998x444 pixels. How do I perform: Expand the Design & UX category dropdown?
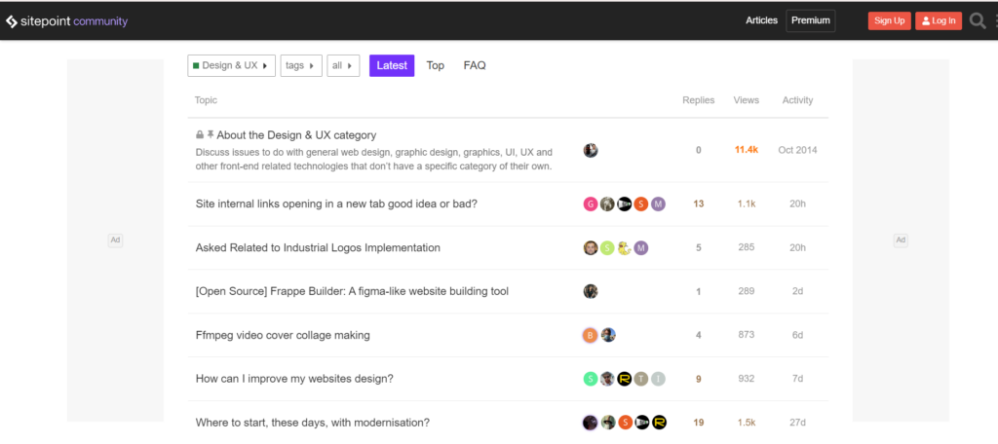click(231, 65)
